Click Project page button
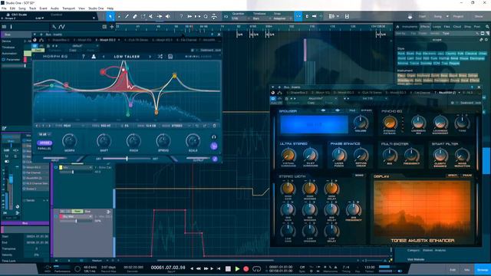This screenshot has height=276, width=491. pos(458,16)
